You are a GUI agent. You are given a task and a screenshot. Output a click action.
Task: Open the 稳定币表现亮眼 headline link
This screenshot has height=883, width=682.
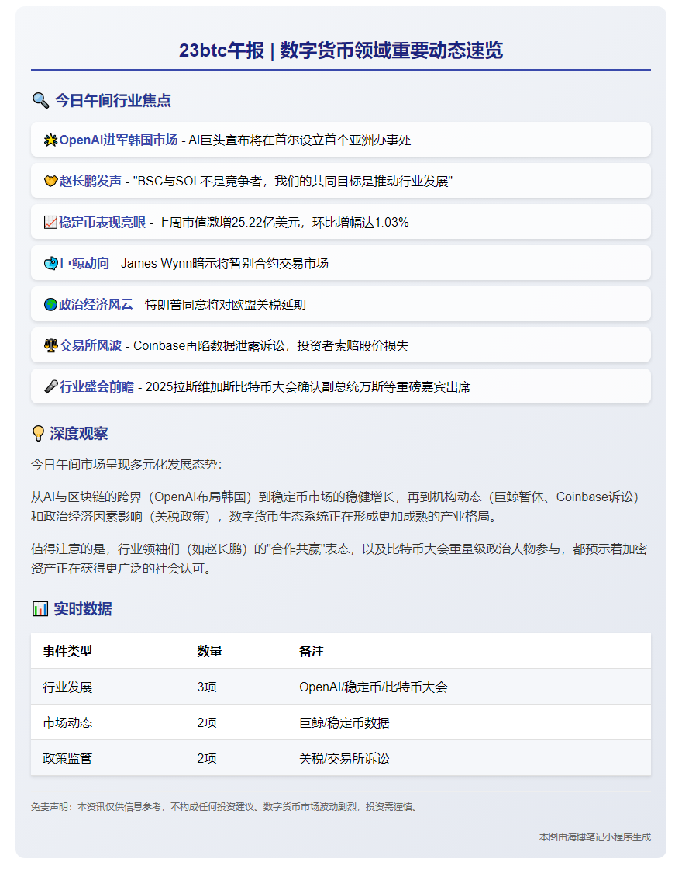(102, 223)
